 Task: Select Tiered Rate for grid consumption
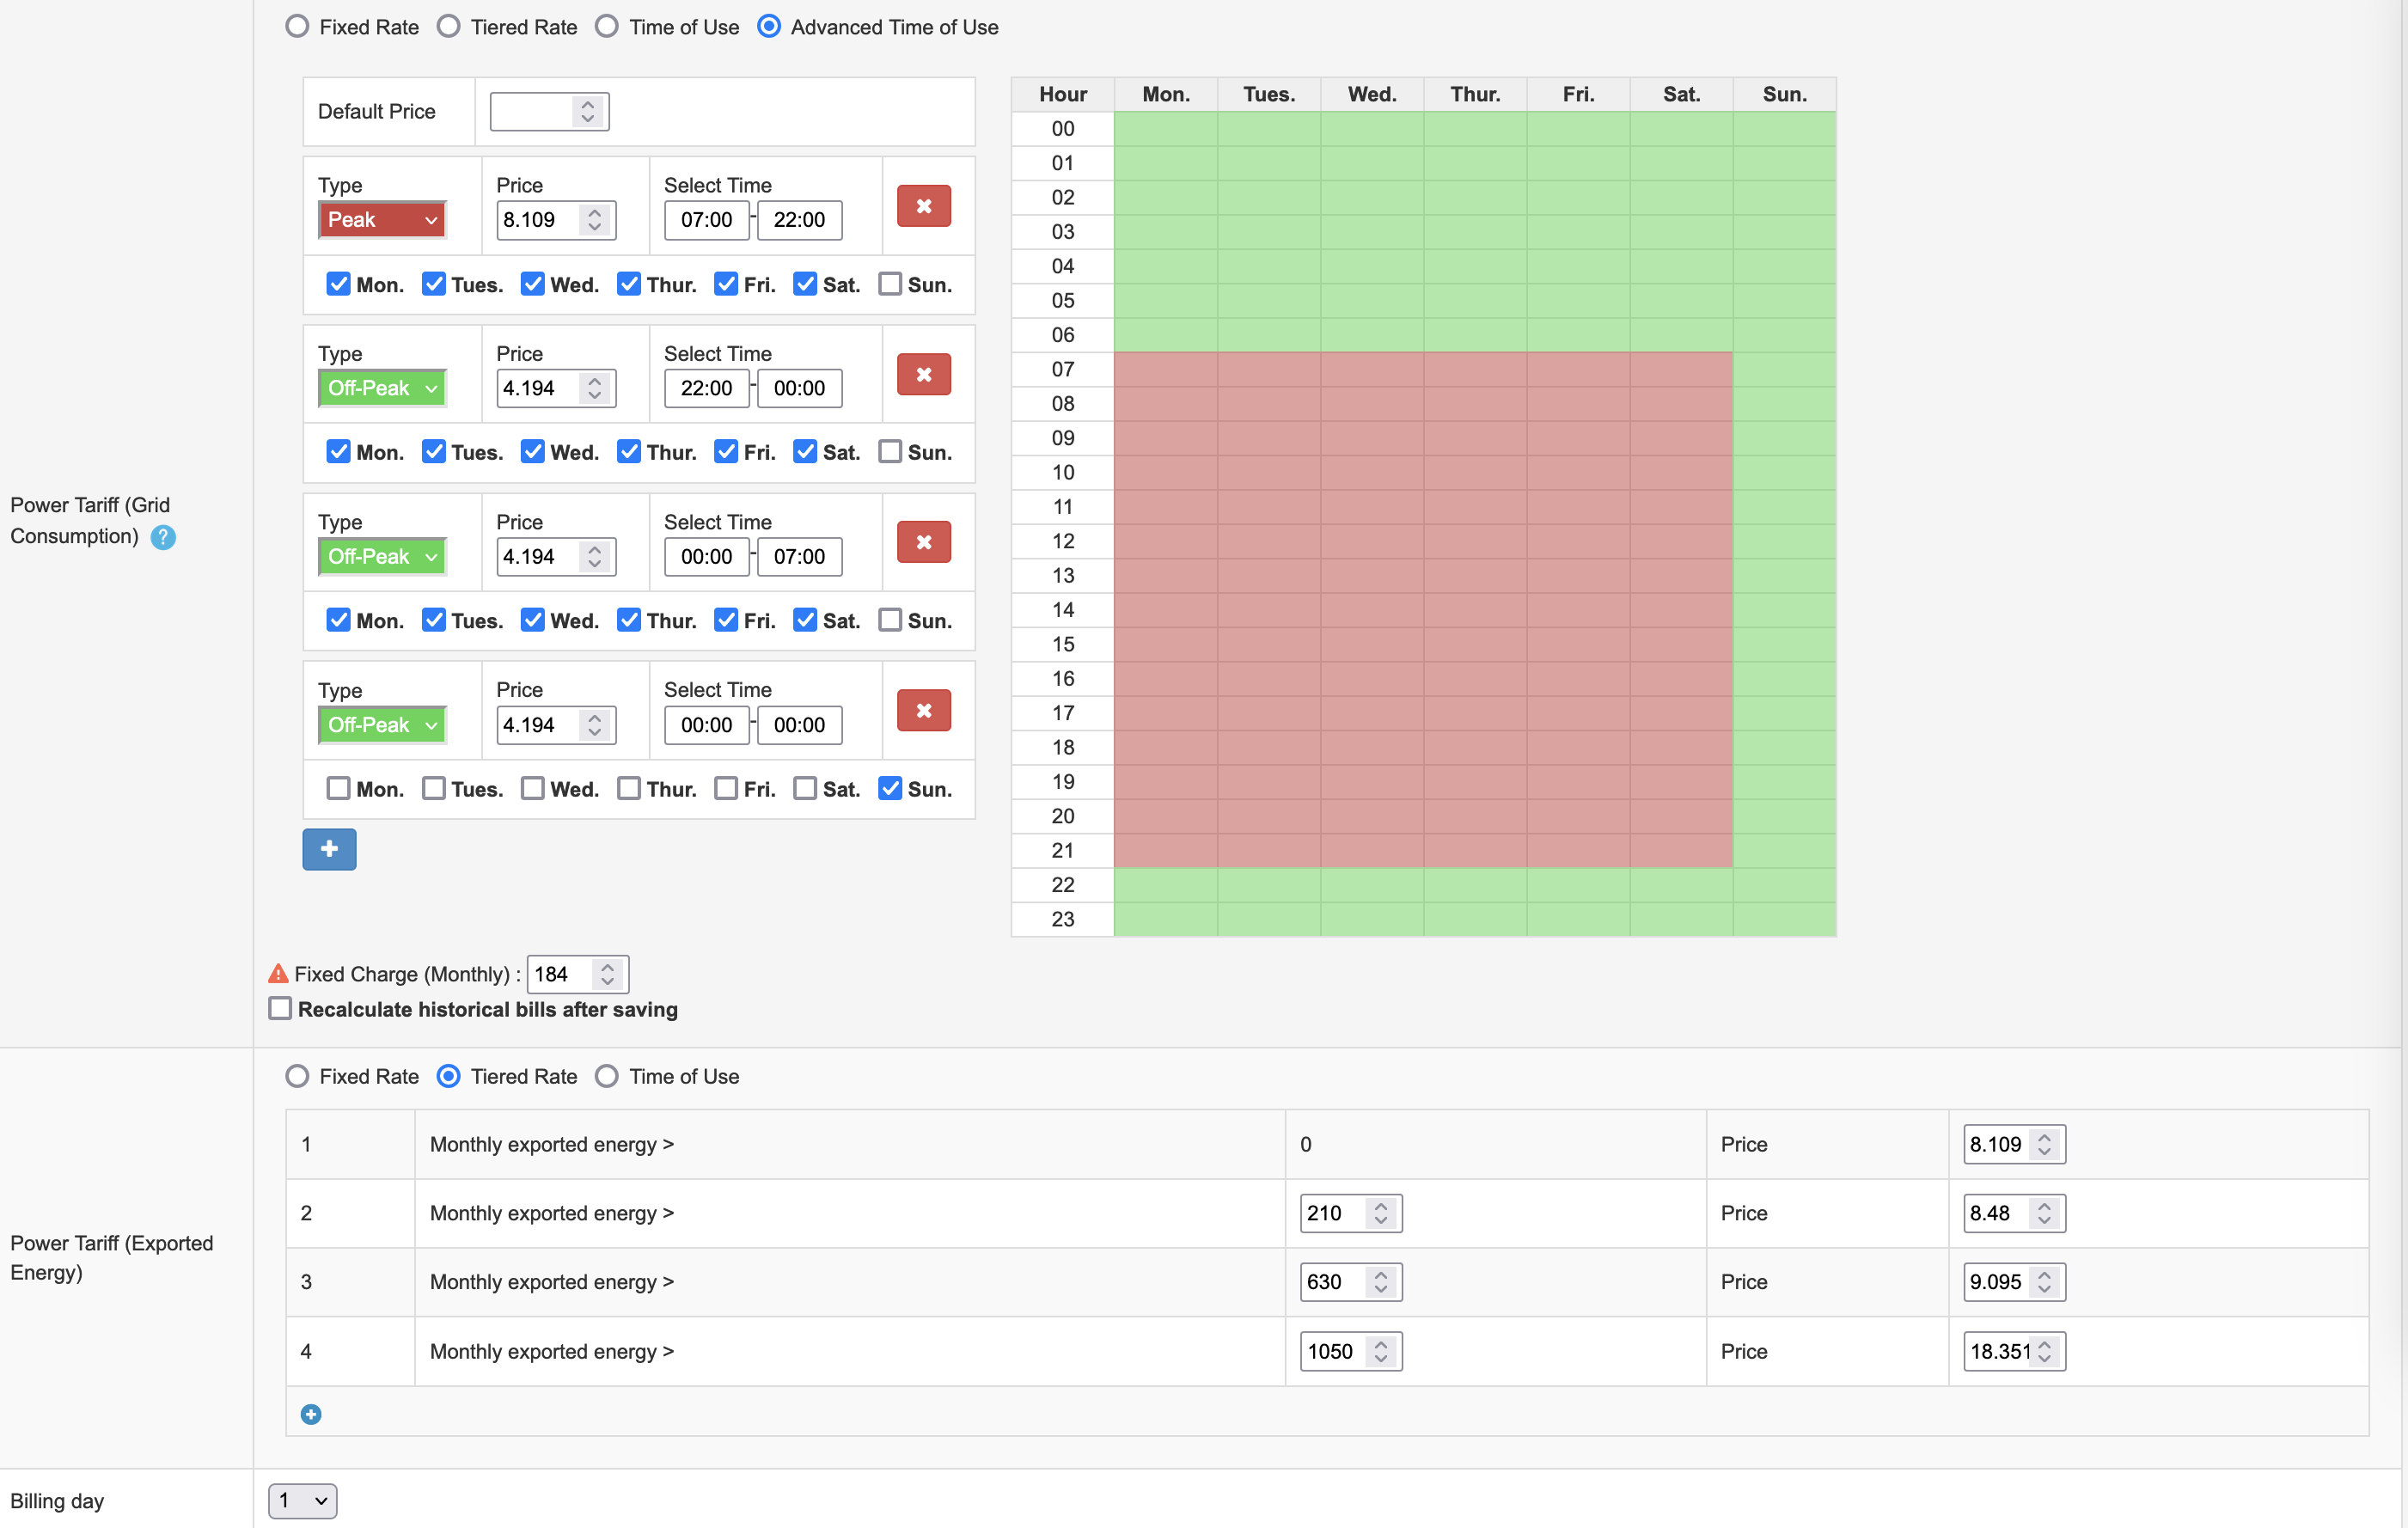[x=449, y=27]
